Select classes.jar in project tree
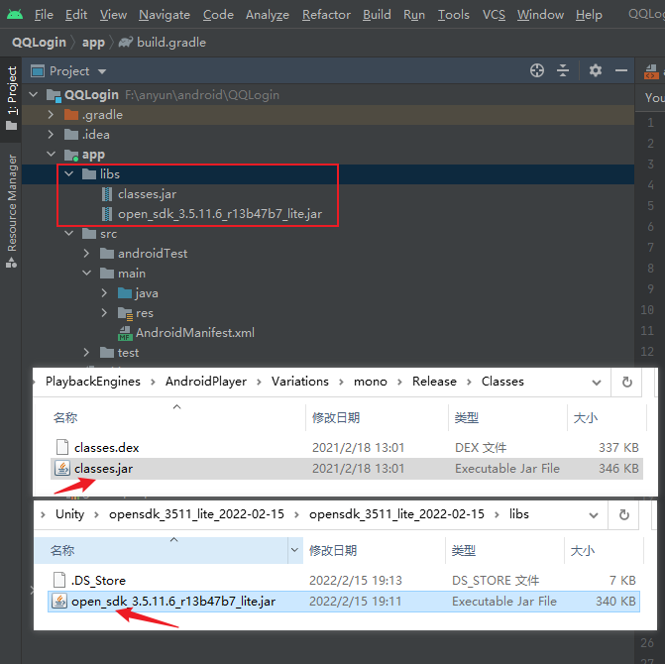Image resolution: width=665 pixels, height=664 pixels. [x=147, y=194]
